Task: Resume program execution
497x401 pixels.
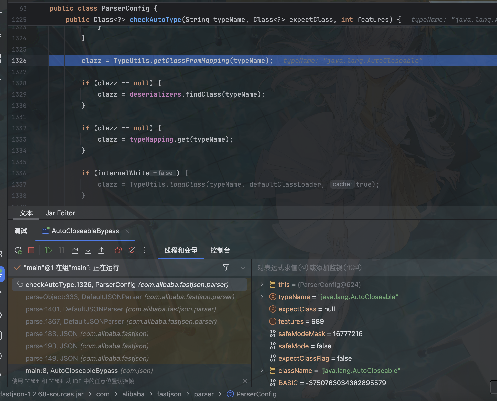Action: click(48, 250)
